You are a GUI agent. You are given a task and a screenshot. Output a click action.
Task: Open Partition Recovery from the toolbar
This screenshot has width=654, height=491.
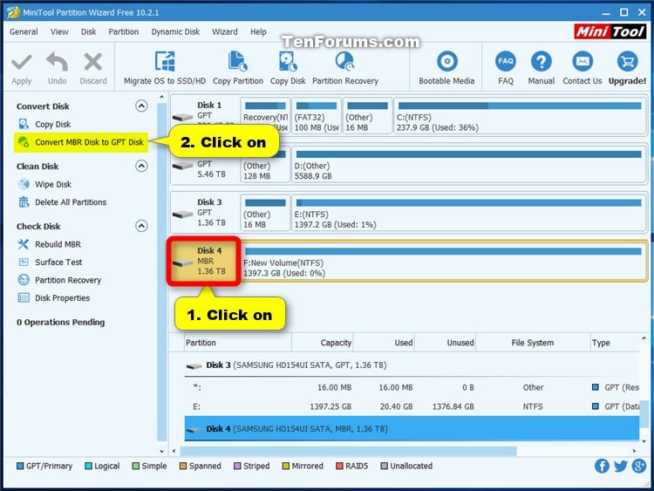tap(345, 68)
